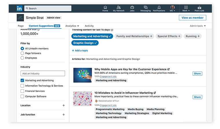Click the search magnifier icon
This screenshot has width=220, height=129.
pyautogui.click(x=27, y=8)
